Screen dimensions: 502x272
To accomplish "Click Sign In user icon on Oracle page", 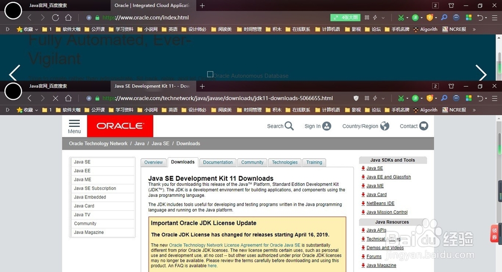I will click(x=327, y=126).
